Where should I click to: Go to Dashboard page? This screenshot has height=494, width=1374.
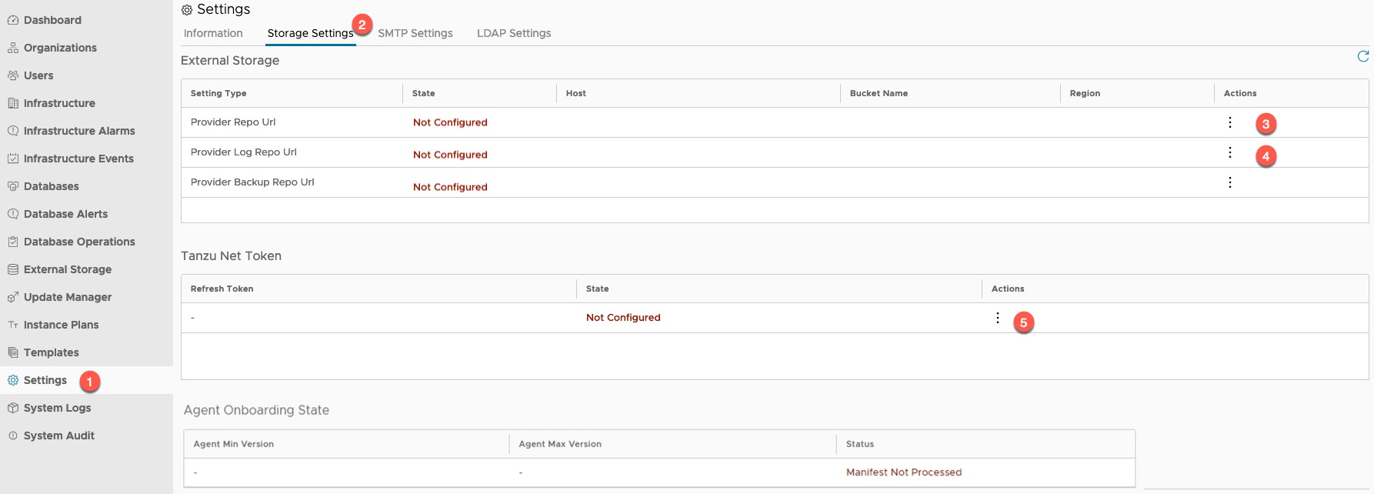[52, 20]
